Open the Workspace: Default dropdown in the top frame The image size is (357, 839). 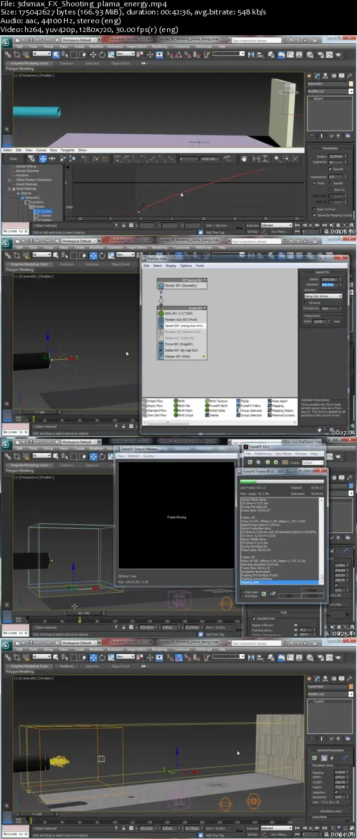tap(80, 41)
